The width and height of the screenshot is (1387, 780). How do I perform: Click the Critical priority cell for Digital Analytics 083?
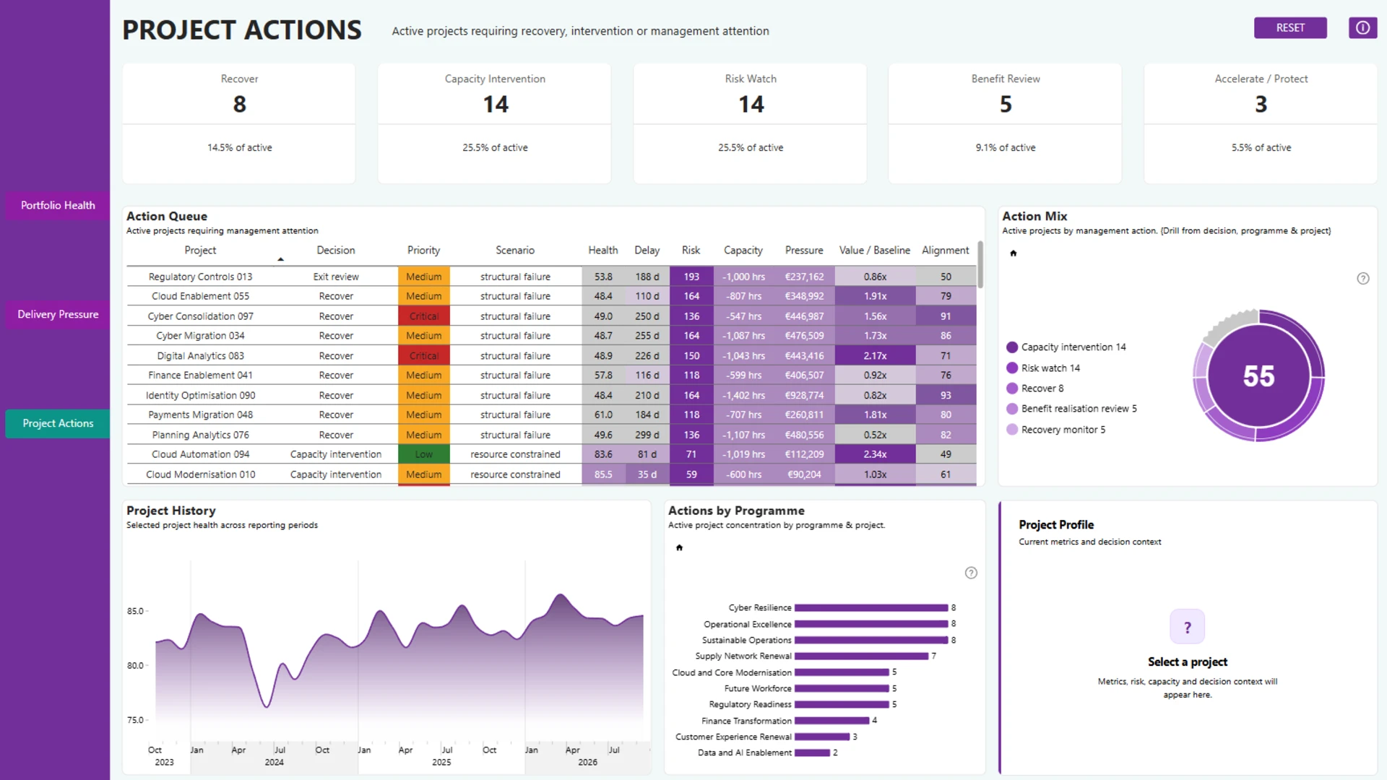423,356
